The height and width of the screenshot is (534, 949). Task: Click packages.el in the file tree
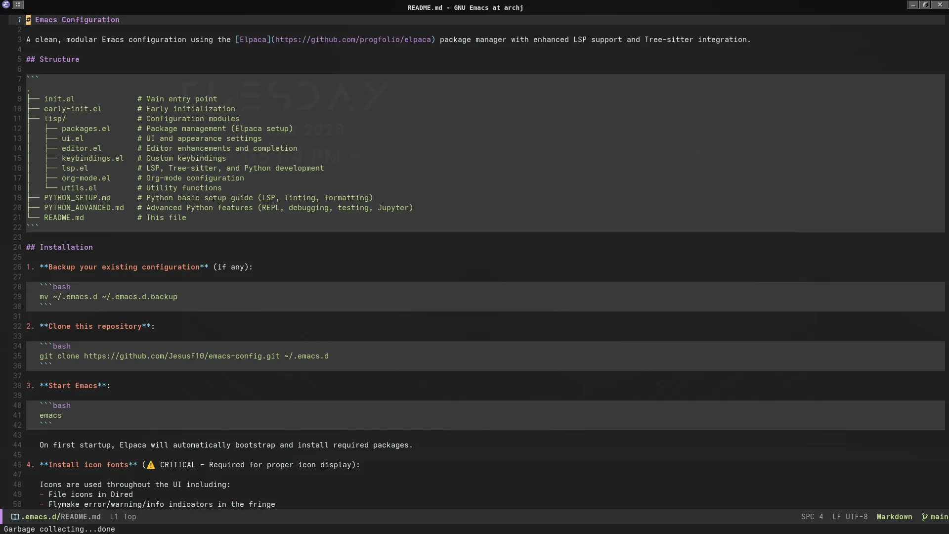[x=86, y=129]
